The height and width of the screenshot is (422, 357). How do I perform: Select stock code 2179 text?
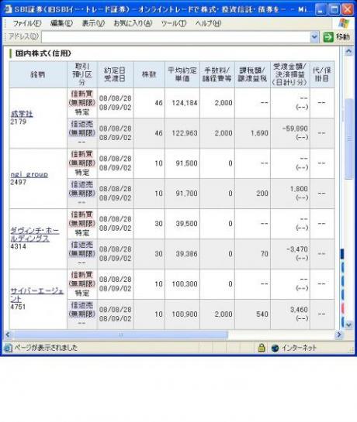coord(19,122)
